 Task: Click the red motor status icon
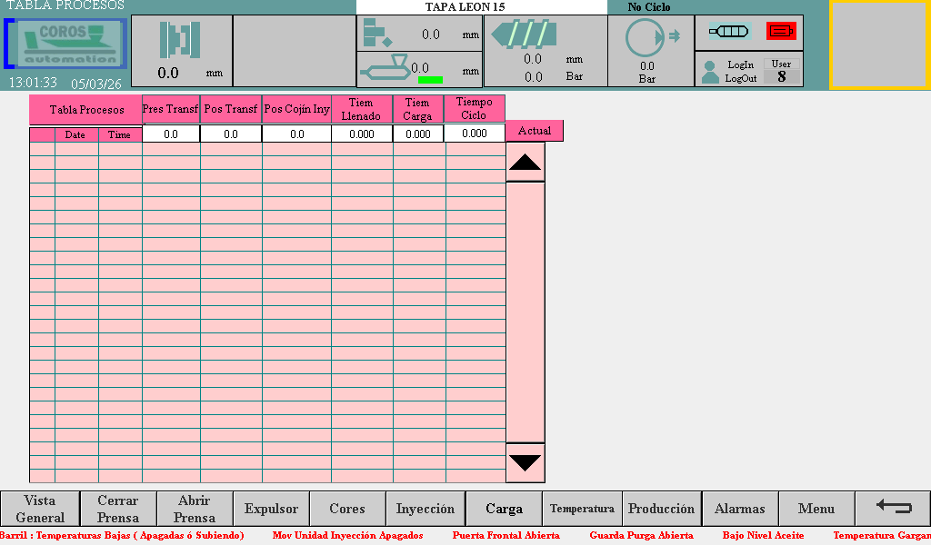pos(781,31)
